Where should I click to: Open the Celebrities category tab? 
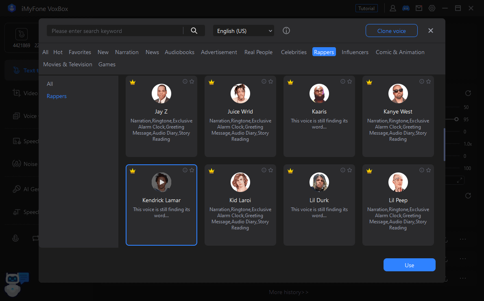tap(294, 52)
